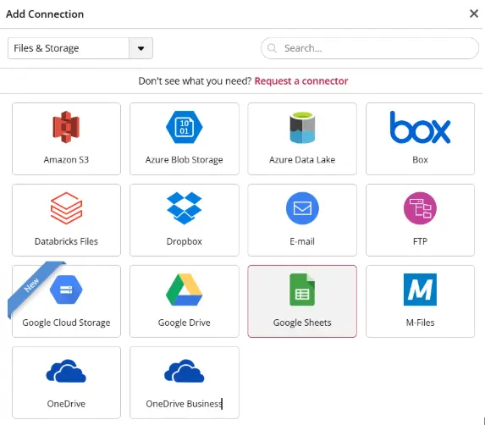This screenshot has width=485, height=425.
Task: Follow the Request a connector link
Action: tap(301, 81)
